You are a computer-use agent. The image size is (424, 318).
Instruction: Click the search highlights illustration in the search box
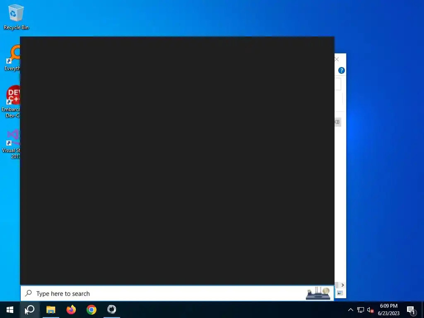(318, 293)
